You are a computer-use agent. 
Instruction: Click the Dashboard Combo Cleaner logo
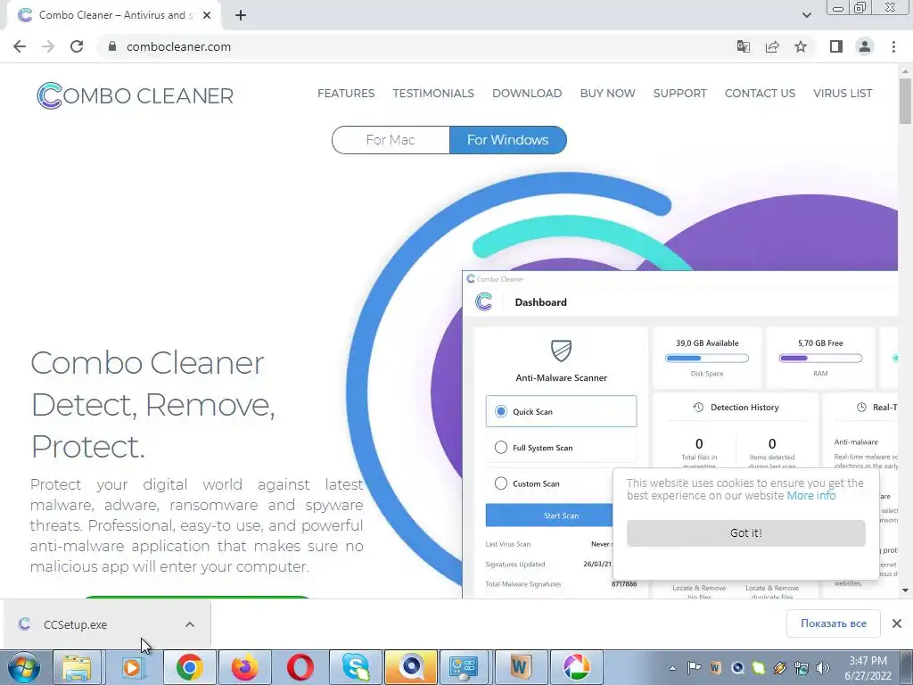(484, 301)
